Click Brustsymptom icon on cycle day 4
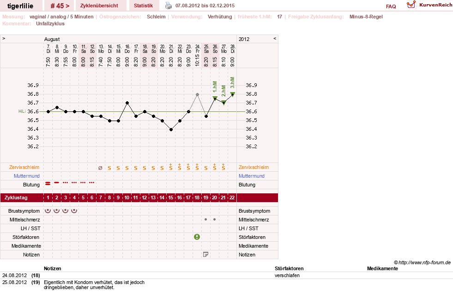 74,211
